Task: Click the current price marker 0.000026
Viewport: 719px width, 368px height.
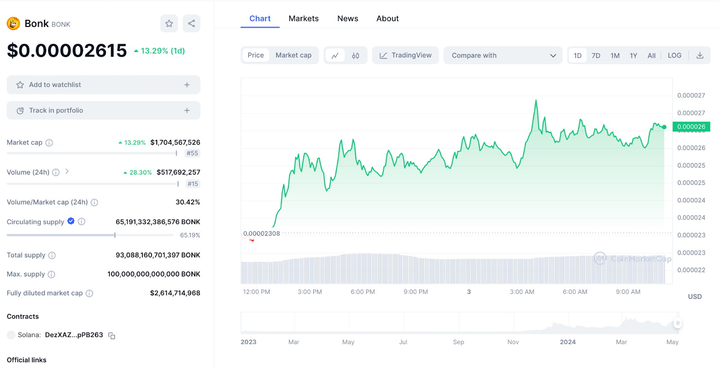Action: (691, 127)
